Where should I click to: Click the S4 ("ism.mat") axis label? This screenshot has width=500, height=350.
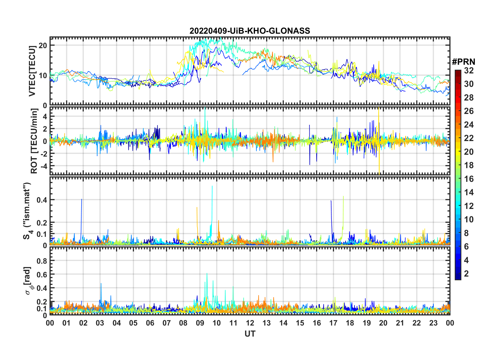(27, 211)
